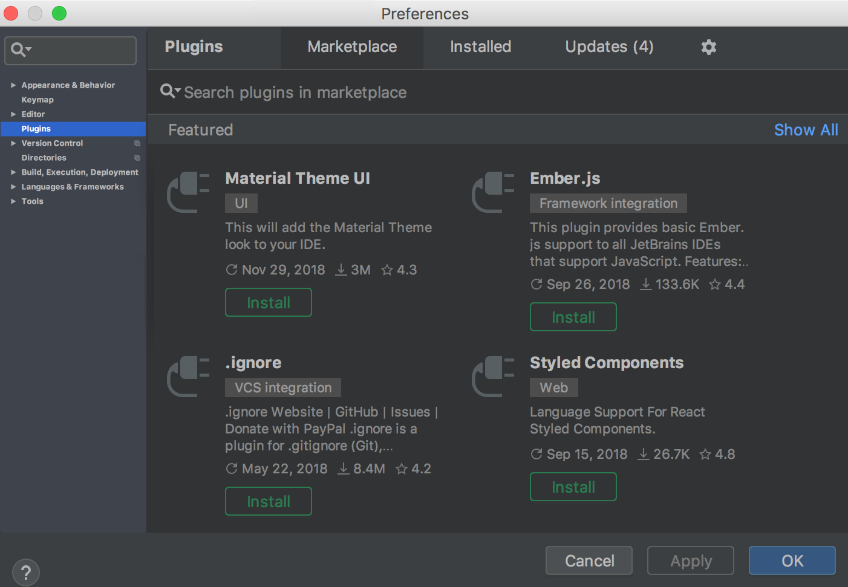Confirm with the OK button
This screenshot has width=848, height=587.
click(x=792, y=560)
